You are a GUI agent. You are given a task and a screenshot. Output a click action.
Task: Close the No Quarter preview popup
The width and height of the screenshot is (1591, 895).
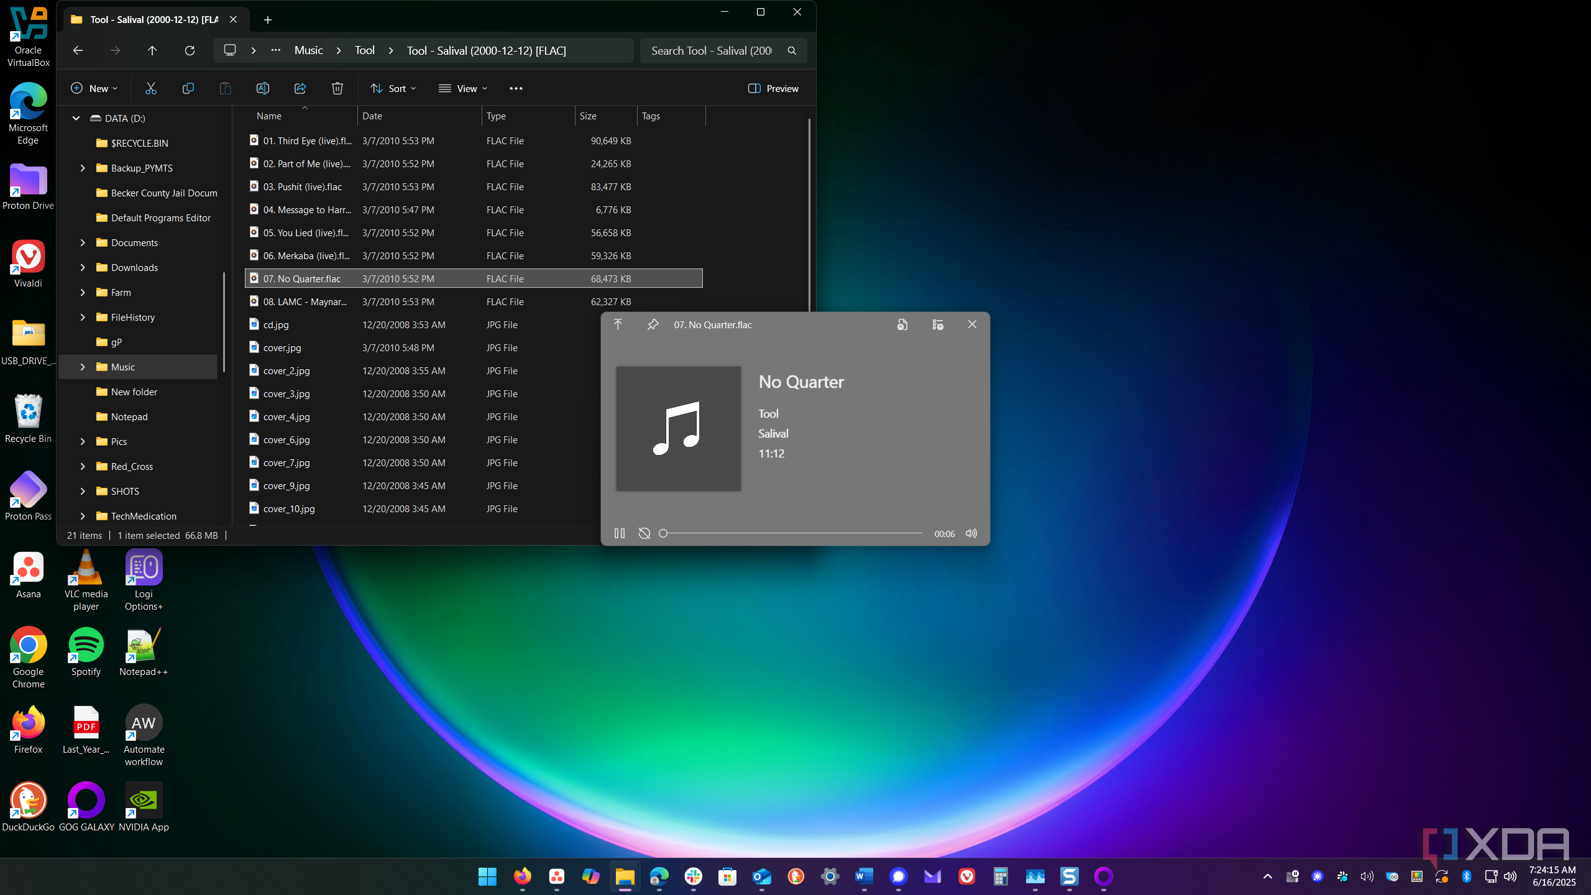pyautogui.click(x=972, y=324)
